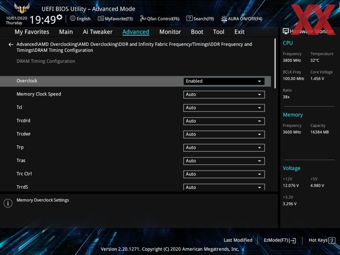Open the Trcdrd Auto dropdown
The height and width of the screenshot is (255, 340).
pos(224,121)
